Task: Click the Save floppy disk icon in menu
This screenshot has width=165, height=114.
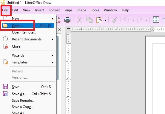Action: (5, 86)
